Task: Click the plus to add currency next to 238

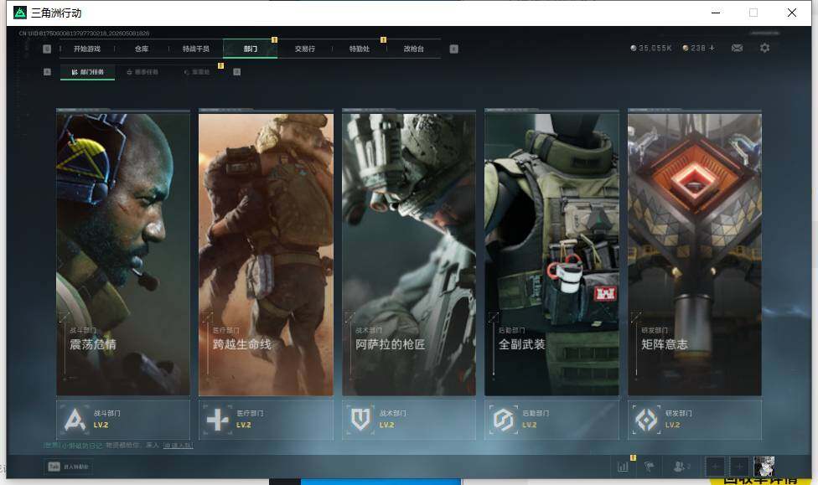Action: (712, 48)
